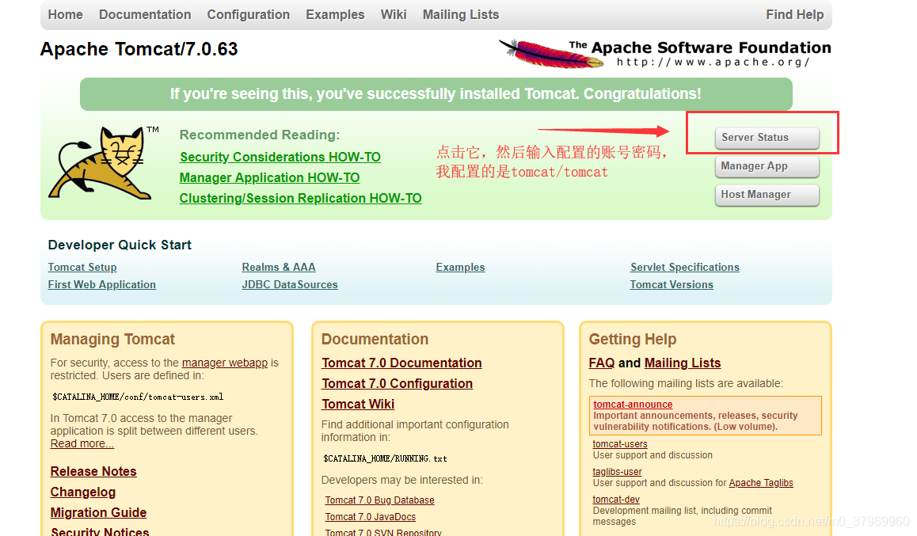Open Mailing Lists in the navigation bar

[461, 14]
